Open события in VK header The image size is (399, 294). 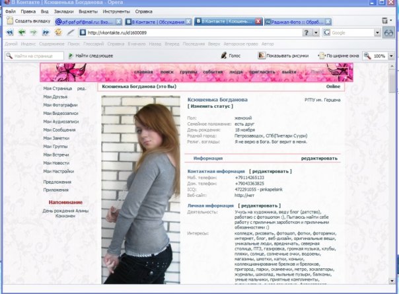click(213, 72)
